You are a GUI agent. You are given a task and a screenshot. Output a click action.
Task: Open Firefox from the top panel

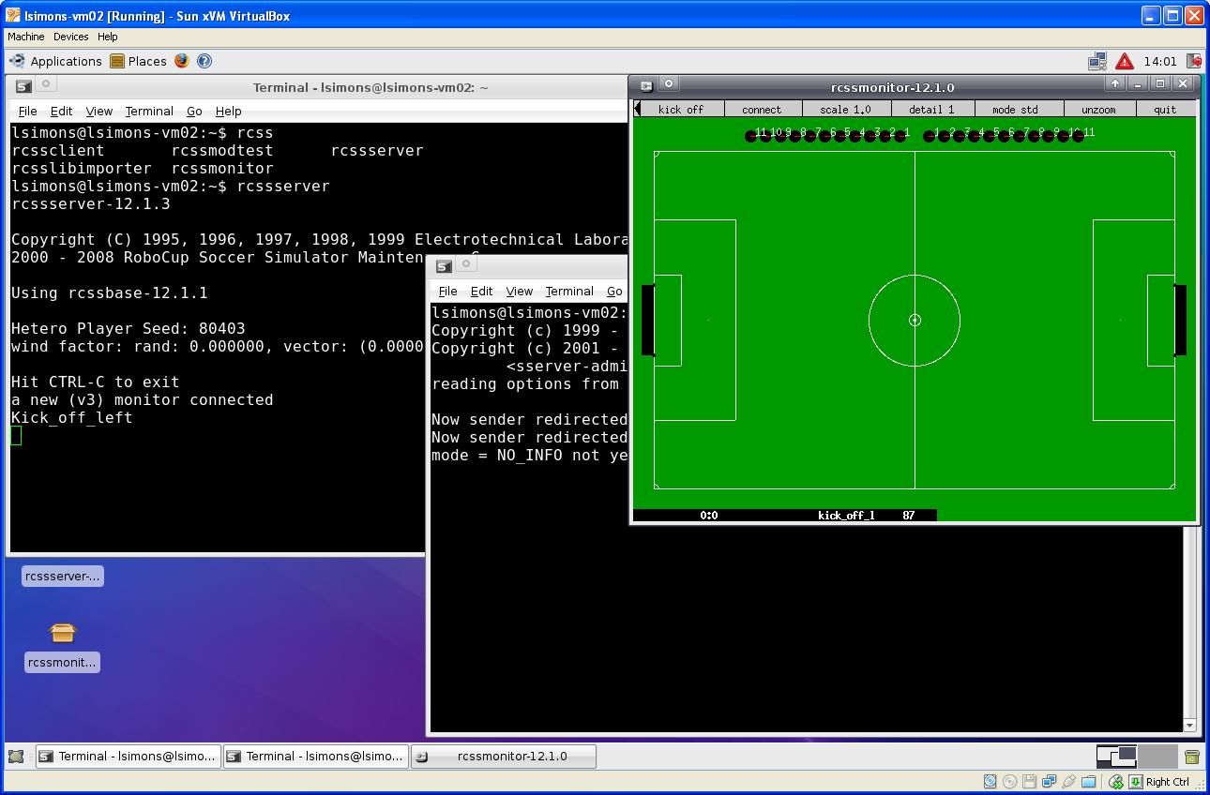click(x=181, y=61)
